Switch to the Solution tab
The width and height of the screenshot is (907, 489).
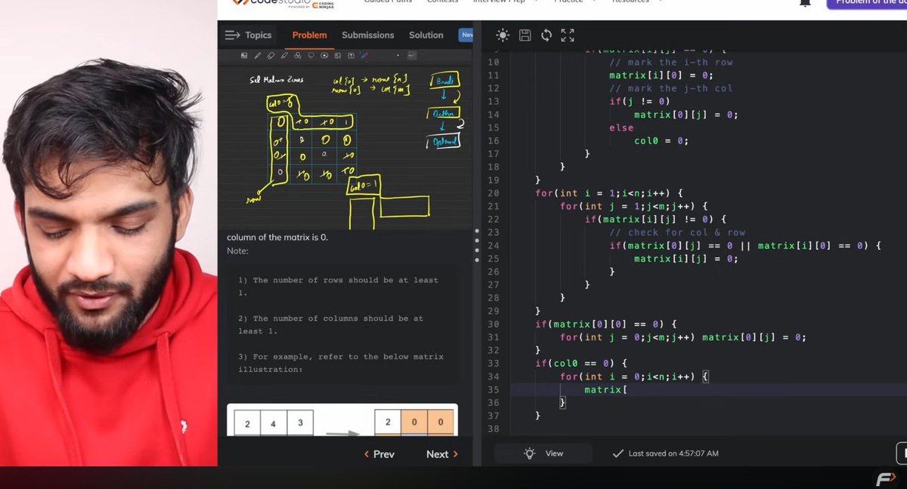click(x=426, y=35)
